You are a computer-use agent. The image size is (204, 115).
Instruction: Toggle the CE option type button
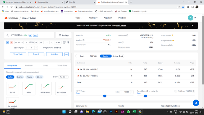41,42
